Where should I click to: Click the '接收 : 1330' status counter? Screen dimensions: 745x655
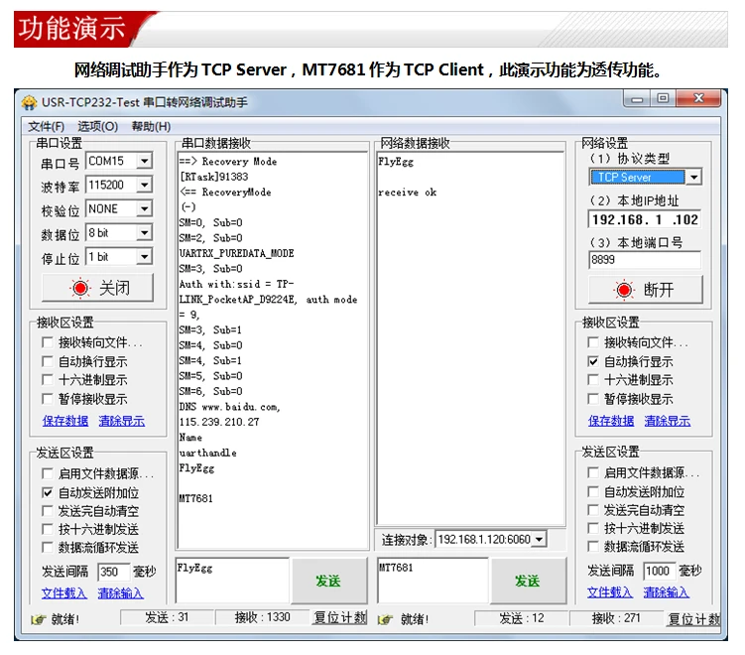point(262,617)
